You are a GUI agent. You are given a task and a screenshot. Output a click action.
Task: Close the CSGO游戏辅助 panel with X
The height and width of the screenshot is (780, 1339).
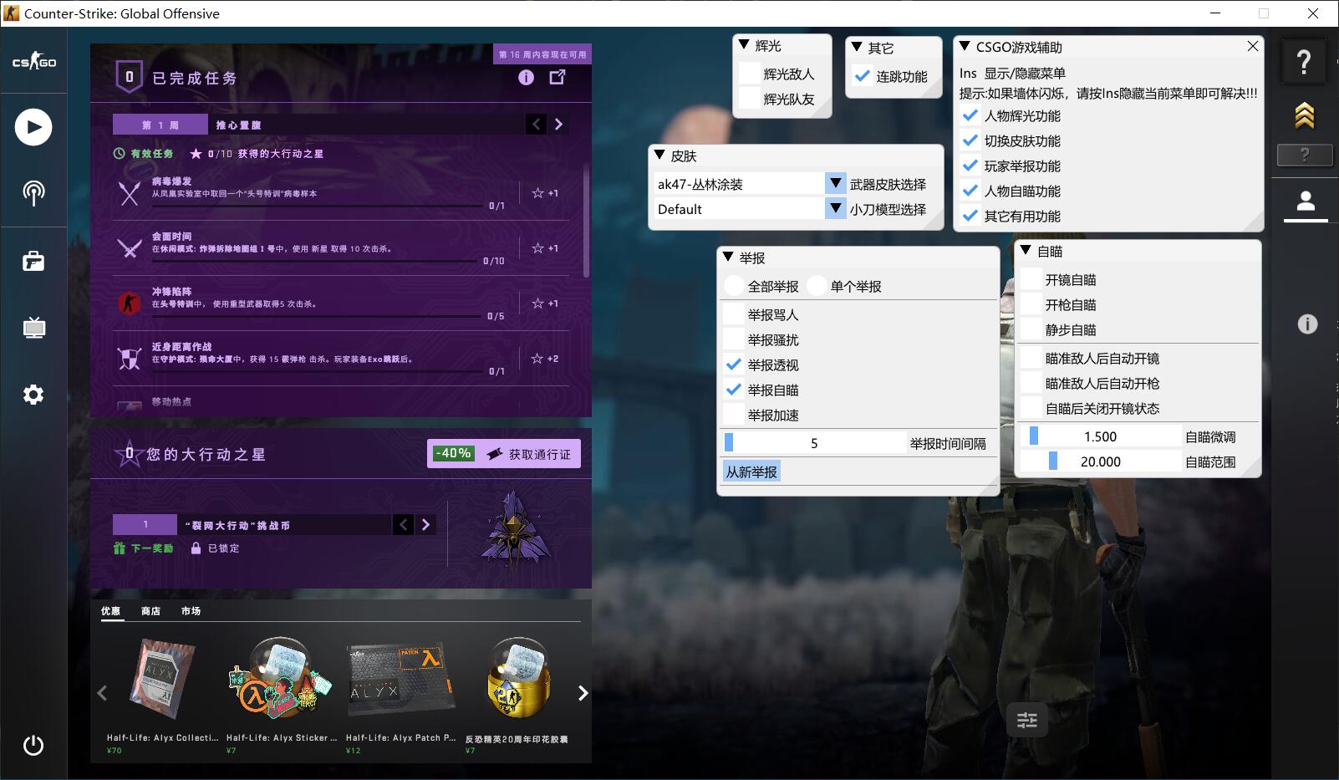(x=1252, y=46)
